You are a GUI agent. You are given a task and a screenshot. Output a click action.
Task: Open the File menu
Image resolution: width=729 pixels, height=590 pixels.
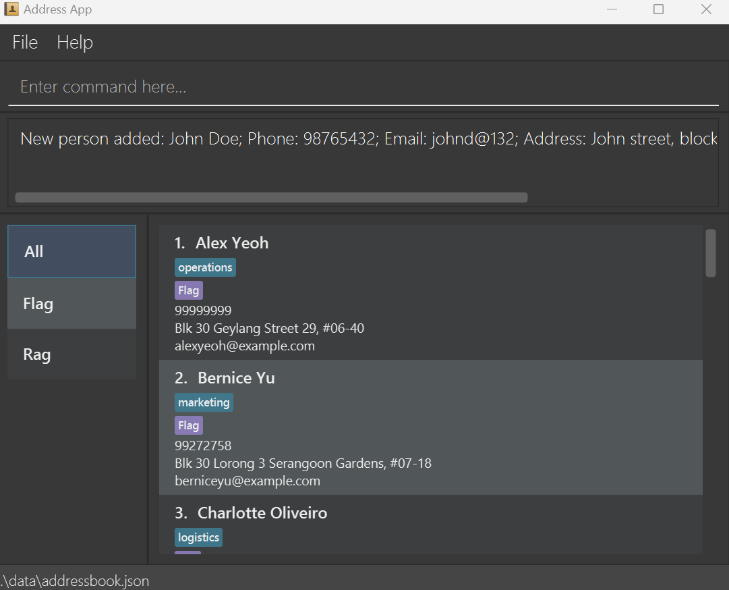(25, 43)
